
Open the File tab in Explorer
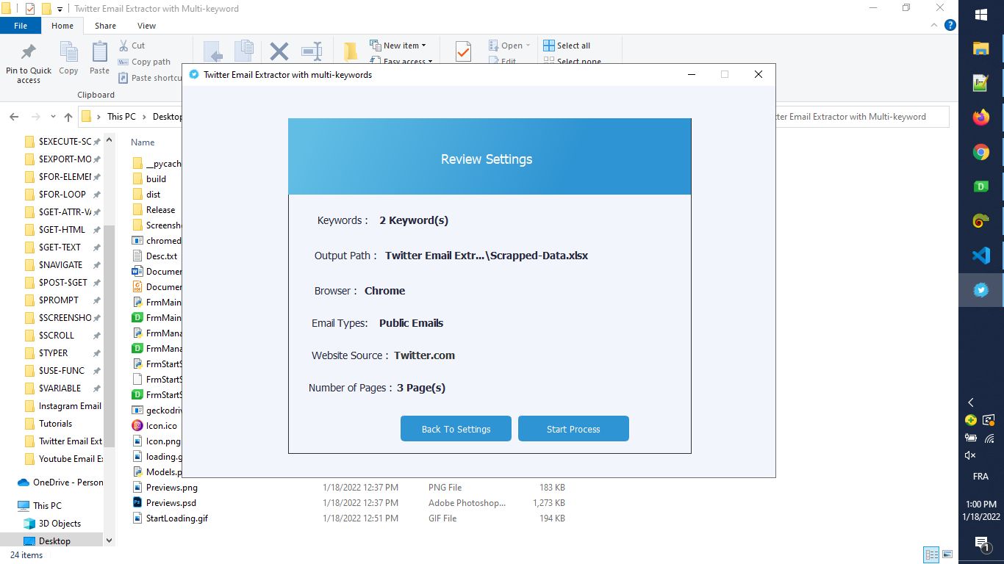click(x=21, y=26)
